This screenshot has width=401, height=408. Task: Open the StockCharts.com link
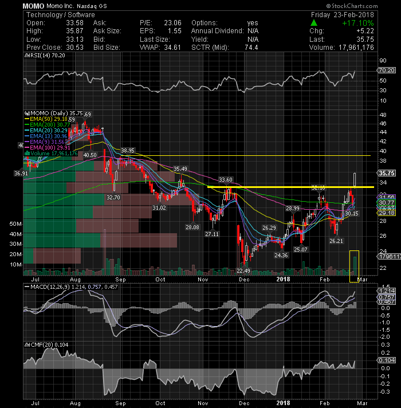[x=354, y=6]
